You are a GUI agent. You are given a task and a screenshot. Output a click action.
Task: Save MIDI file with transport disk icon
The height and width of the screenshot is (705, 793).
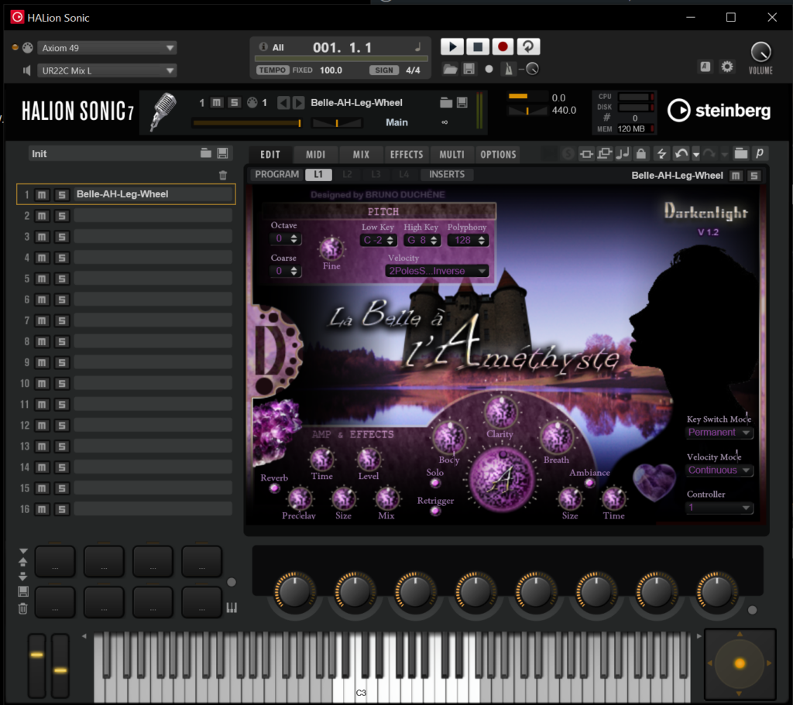[x=469, y=69]
